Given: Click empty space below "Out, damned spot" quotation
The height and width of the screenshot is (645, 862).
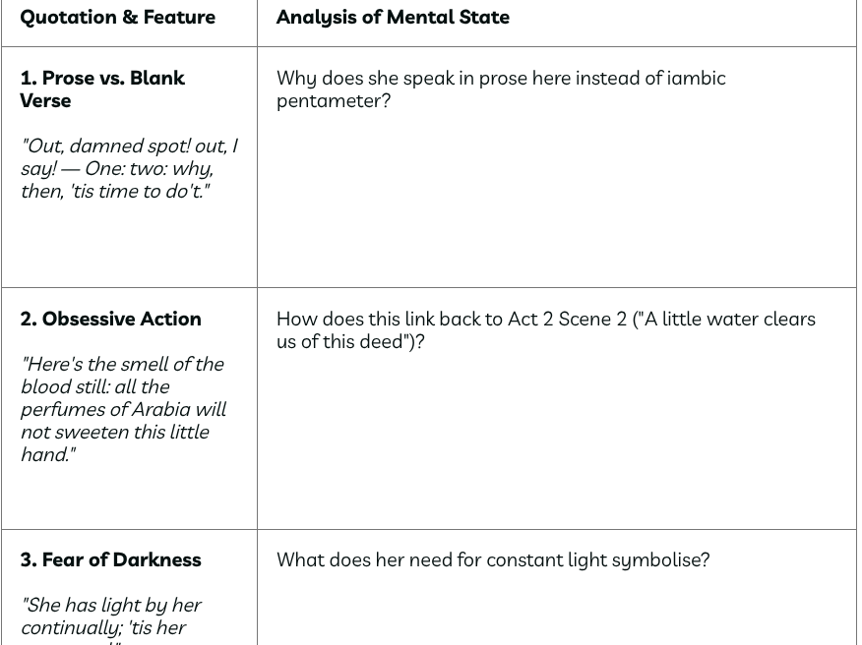Looking at the screenshot, I should [x=128, y=246].
